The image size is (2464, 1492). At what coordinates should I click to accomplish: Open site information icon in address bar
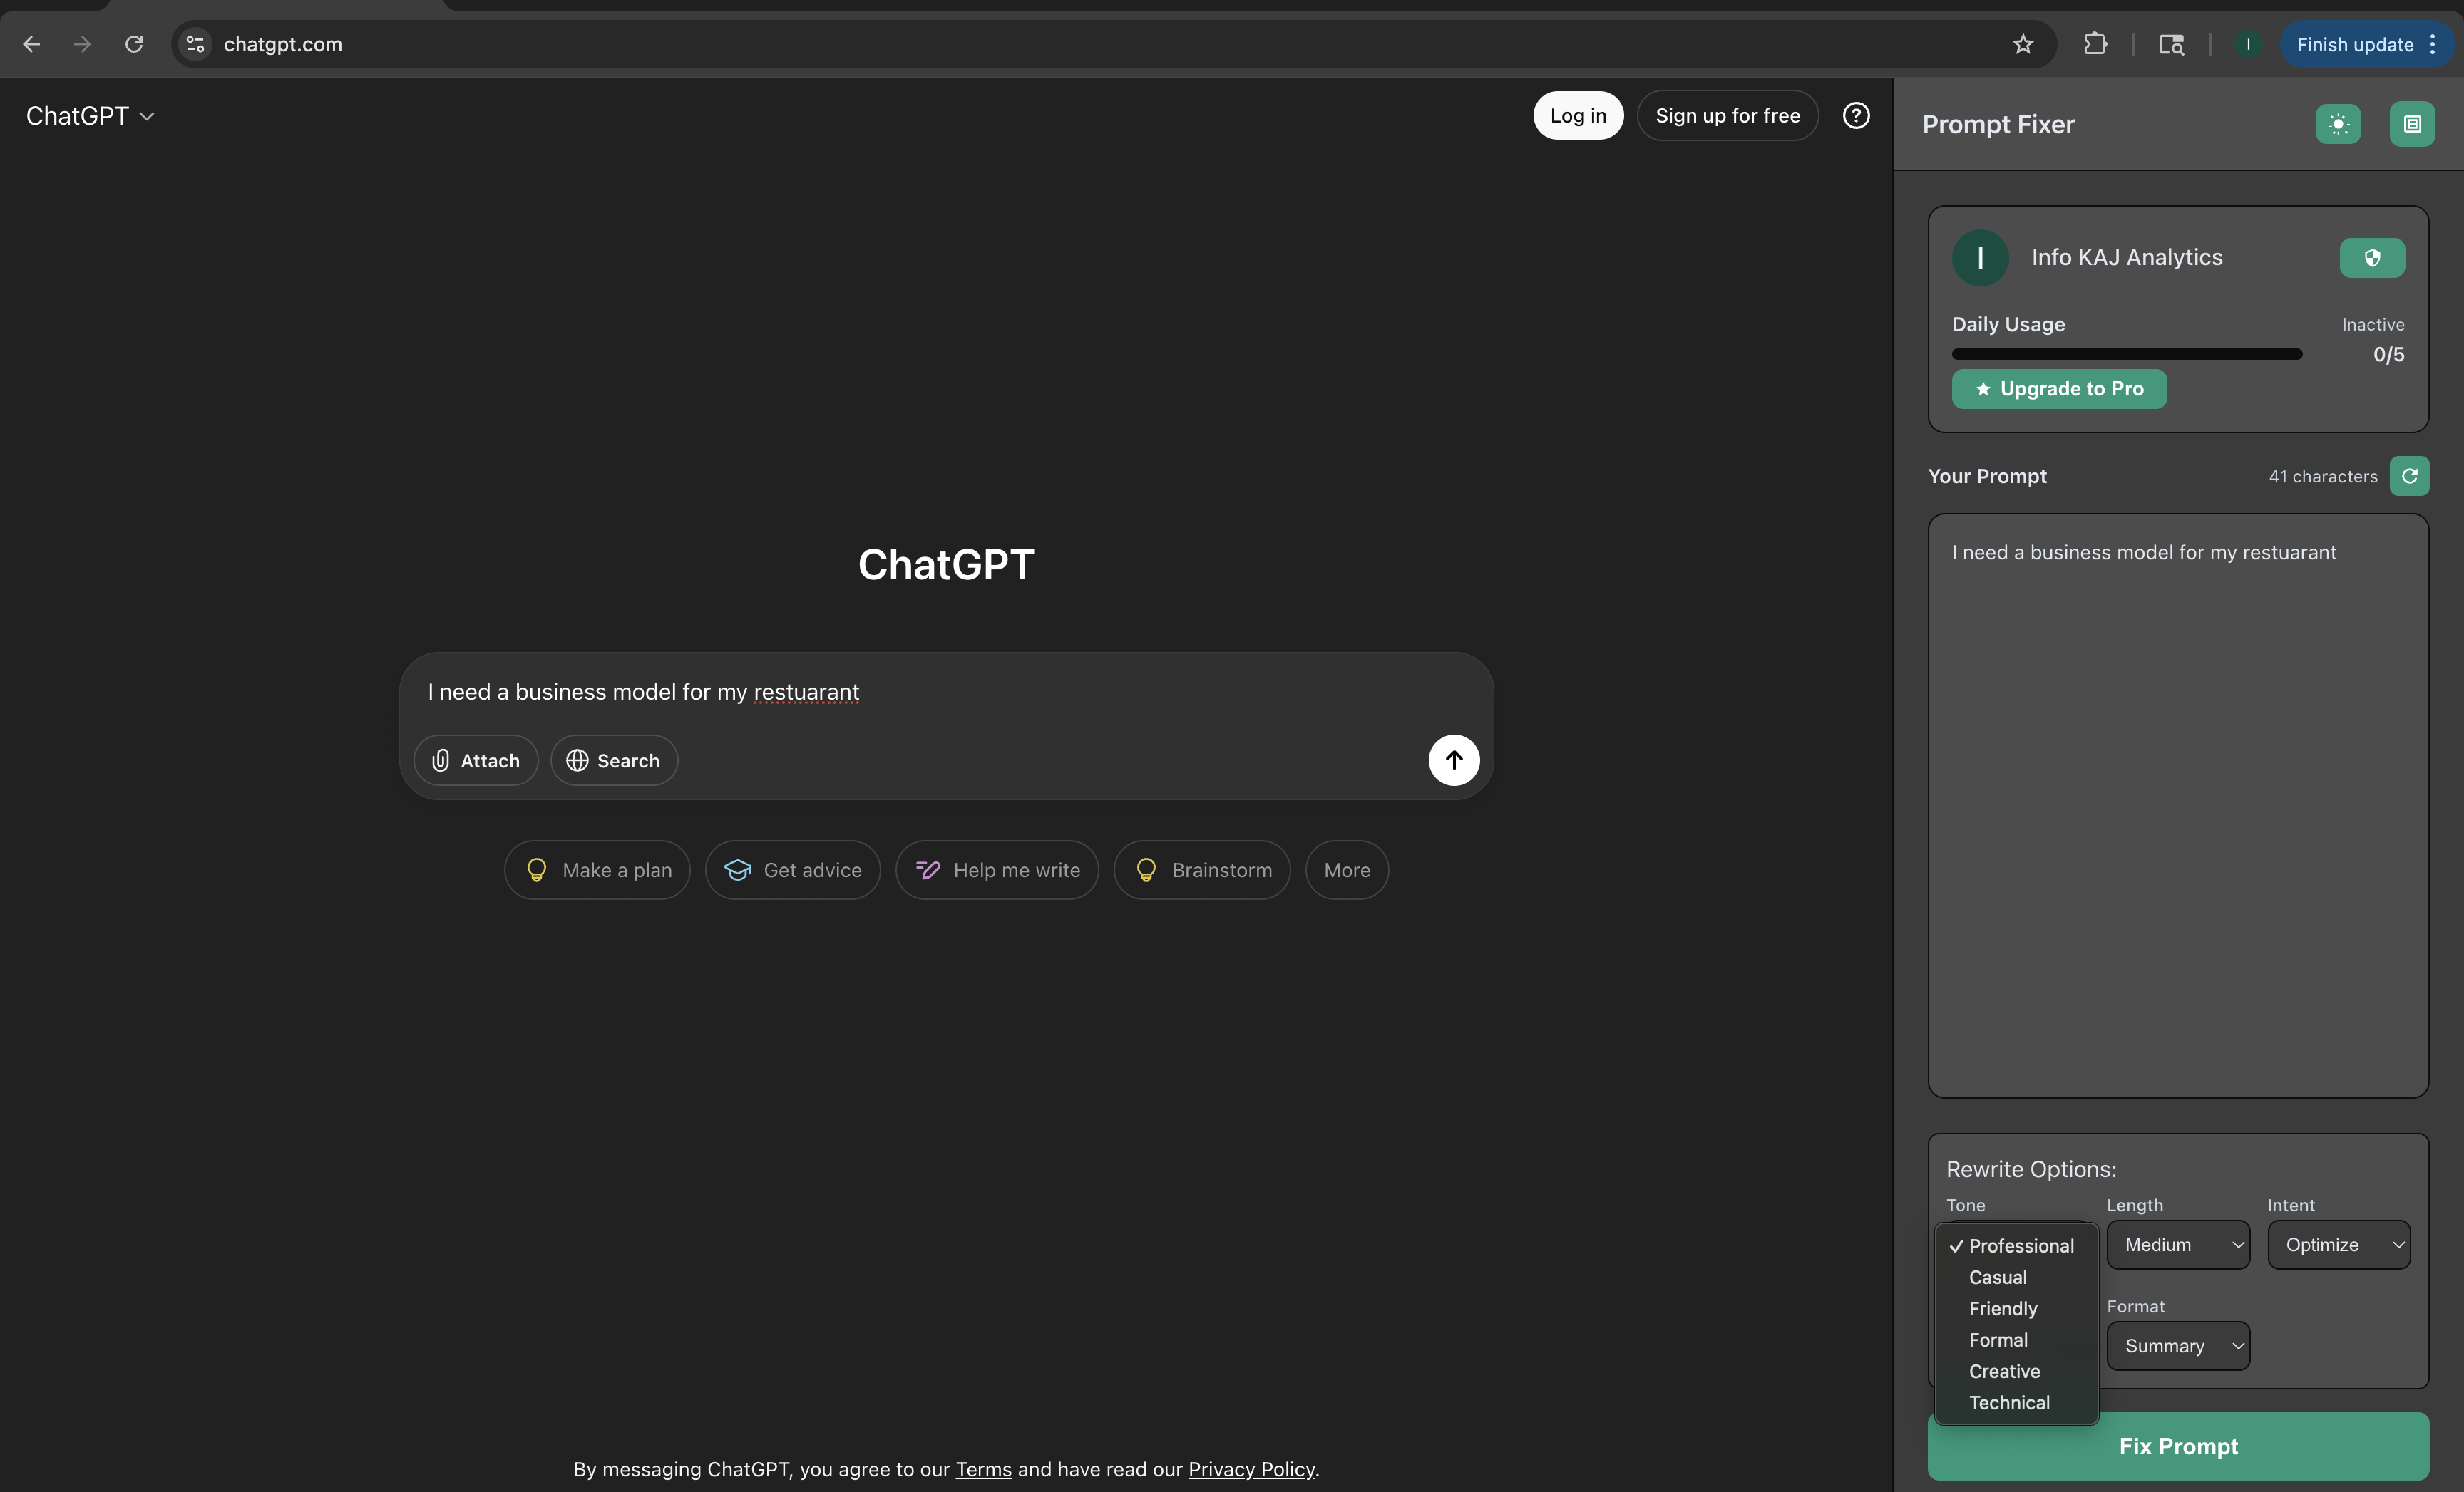point(196,44)
